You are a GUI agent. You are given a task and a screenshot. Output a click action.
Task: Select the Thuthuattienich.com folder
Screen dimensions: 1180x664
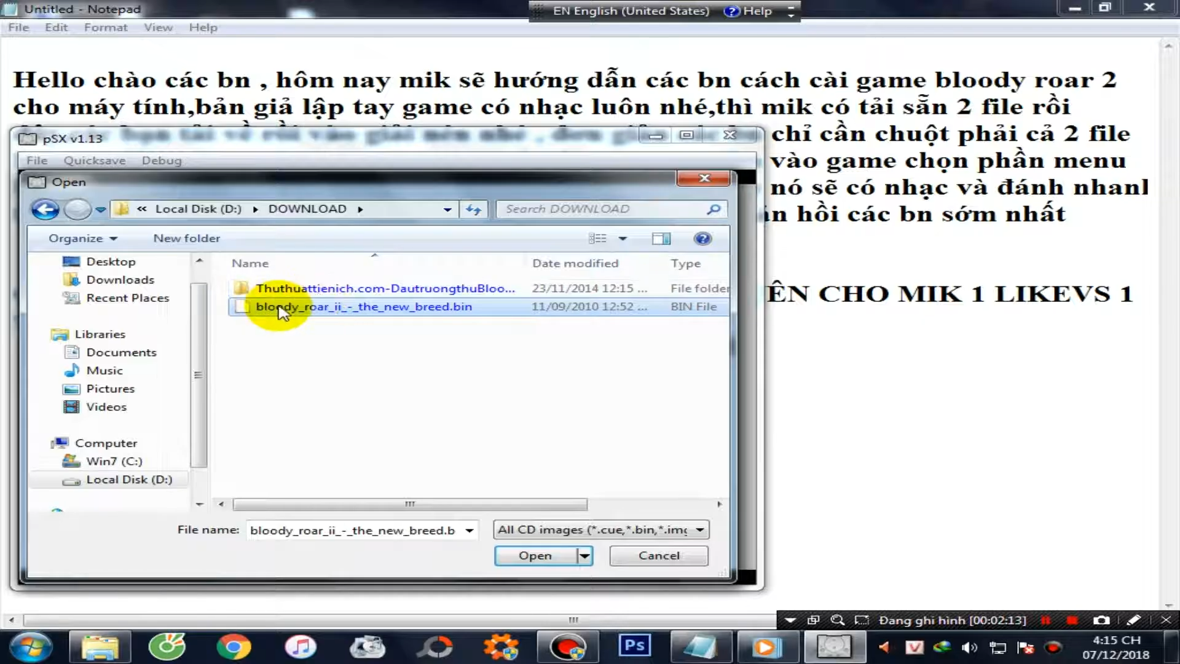click(x=385, y=288)
